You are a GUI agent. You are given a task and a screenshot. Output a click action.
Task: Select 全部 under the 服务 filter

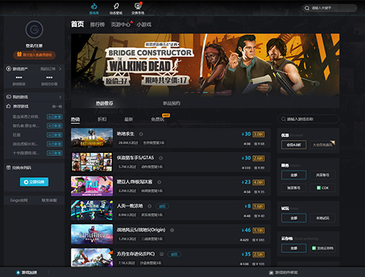293,175
